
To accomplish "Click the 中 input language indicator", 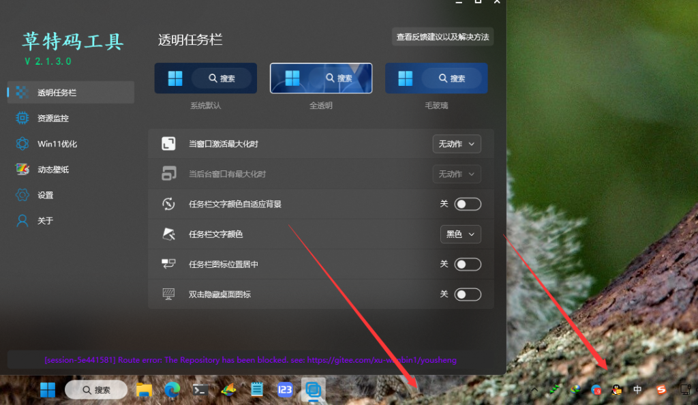I will (x=637, y=390).
